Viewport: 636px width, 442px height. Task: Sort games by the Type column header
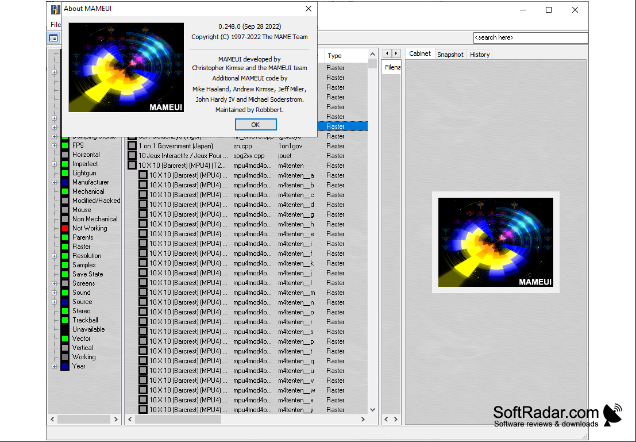pyautogui.click(x=346, y=56)
